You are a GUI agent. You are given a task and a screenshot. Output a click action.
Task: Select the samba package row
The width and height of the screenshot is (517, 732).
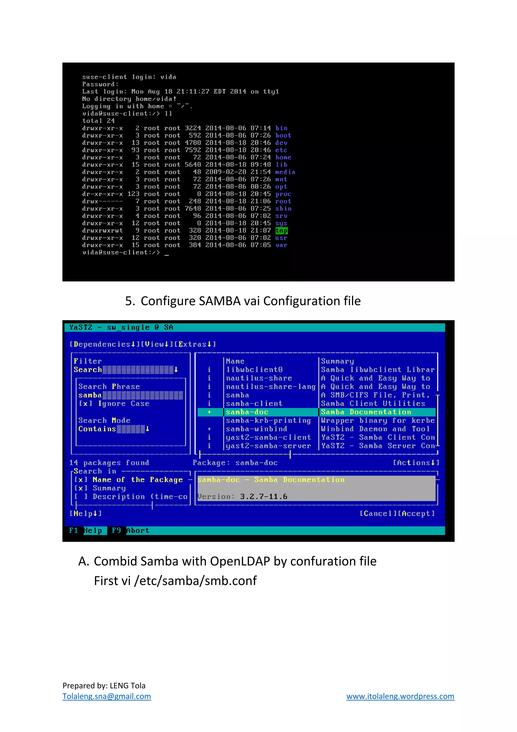click(317, 395)
